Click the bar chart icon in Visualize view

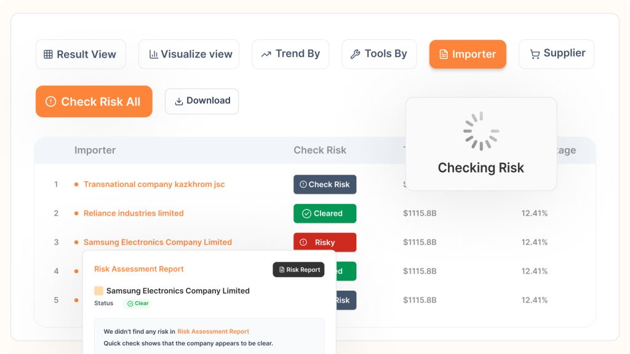[153, 54]
